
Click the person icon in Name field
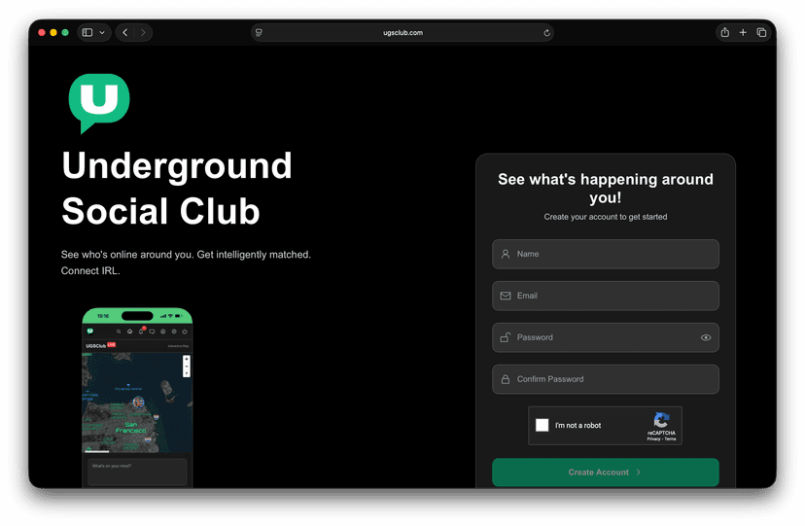(x=506, y=254)
